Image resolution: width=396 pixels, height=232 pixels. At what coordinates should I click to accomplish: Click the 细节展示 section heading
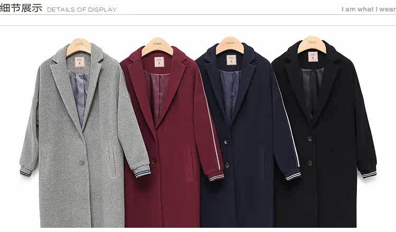point(21,8)
